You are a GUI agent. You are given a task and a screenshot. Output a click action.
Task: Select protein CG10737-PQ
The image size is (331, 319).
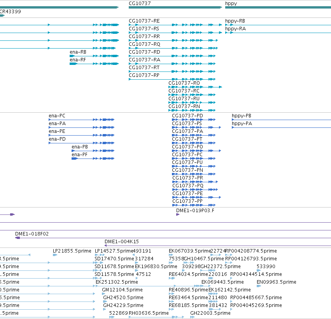tap(188, 186)
